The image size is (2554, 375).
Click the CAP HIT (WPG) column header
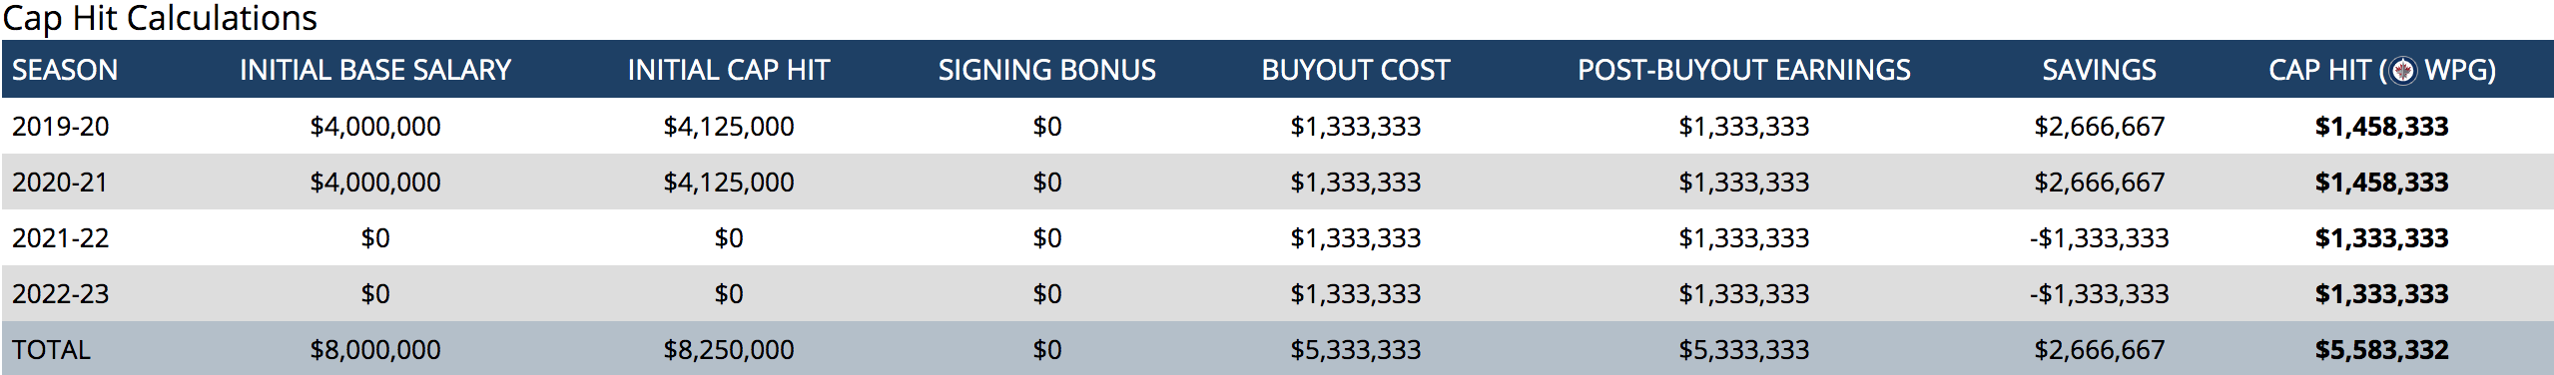(2382, 70)
